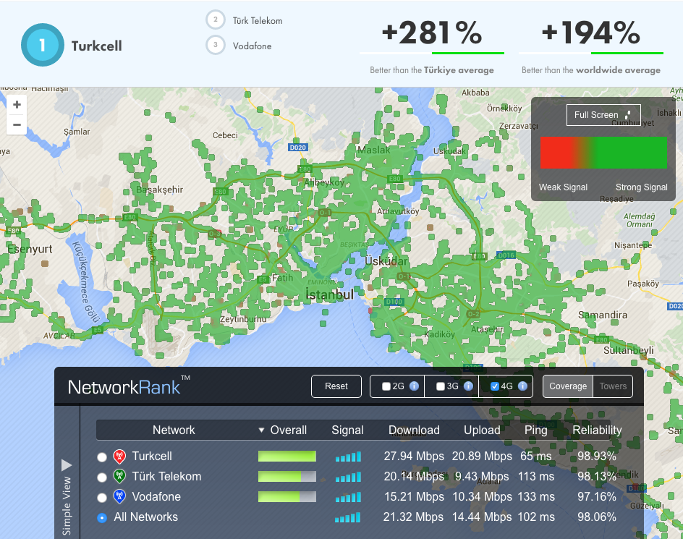This screenshot has height=539, width=683.
Task: Click Türk Telekom overall score bar
Action: click(x=287, y=476)
